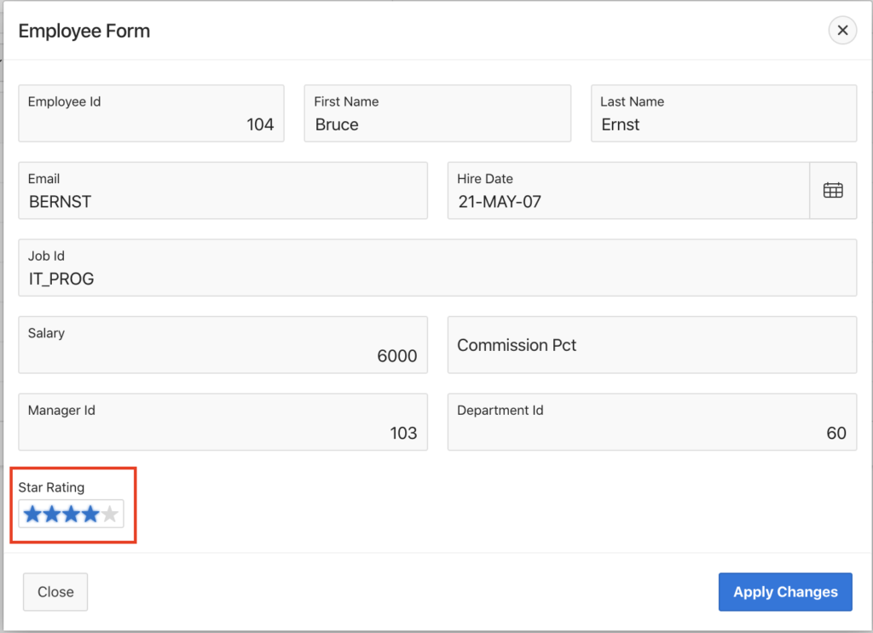Focus the Salary field showing 6000
Screen dimensions: 873x633
click(223, 345)
